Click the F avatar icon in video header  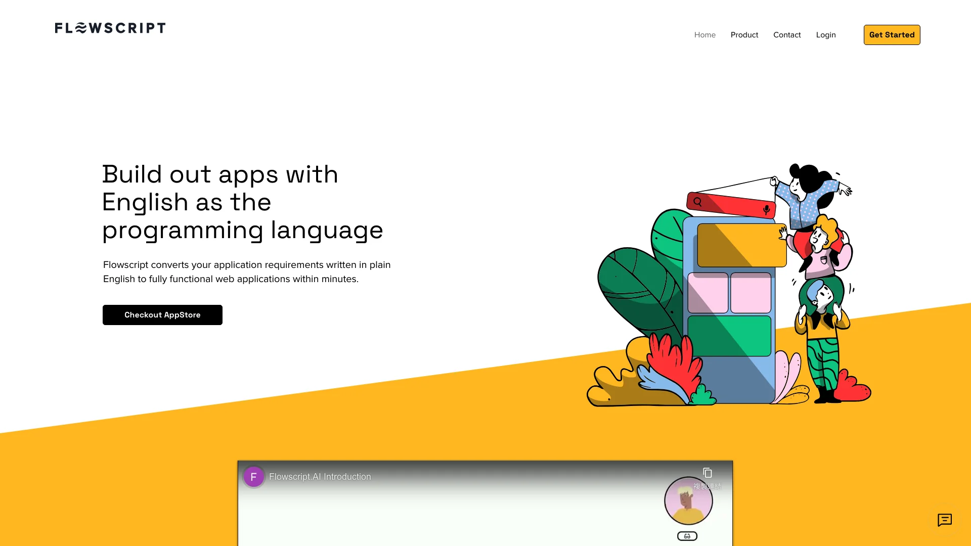(x=253, y=476)
